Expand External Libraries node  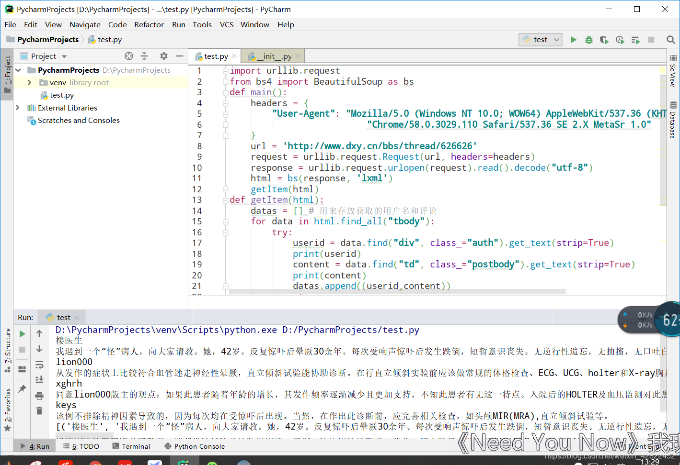[18, 108]
